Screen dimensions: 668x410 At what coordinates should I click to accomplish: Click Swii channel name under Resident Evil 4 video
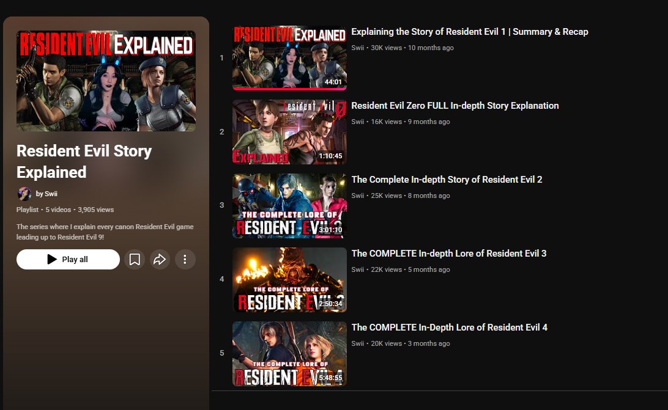[358, 343]
